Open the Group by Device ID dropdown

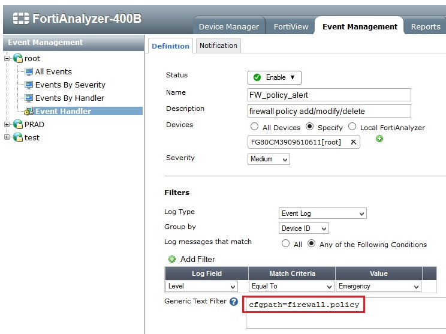pos(304,228)
